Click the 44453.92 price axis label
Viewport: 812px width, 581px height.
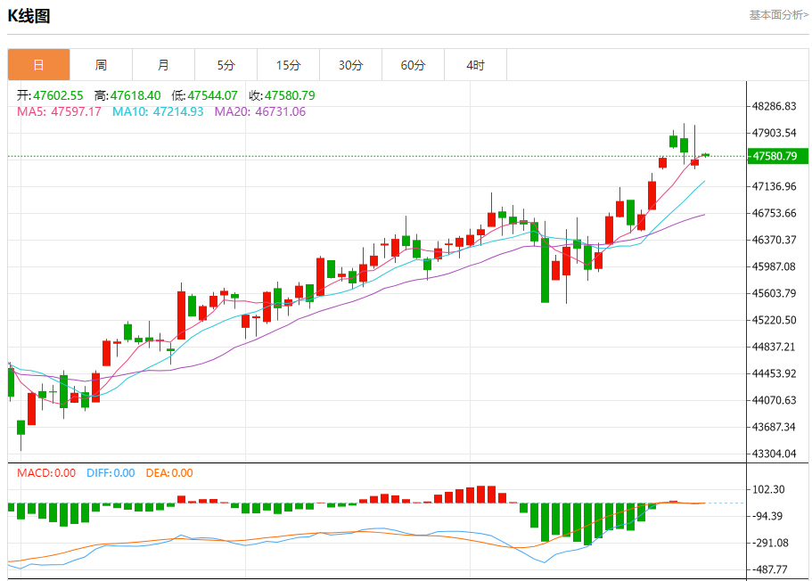coord(775,373)
